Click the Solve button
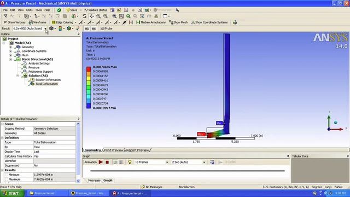 click(x=72, y=10)
